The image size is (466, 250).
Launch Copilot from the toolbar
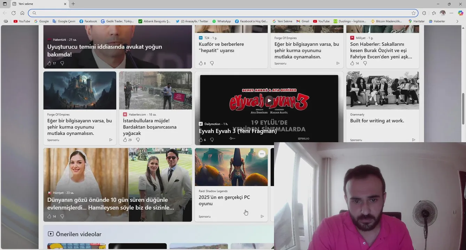[460, 13]
